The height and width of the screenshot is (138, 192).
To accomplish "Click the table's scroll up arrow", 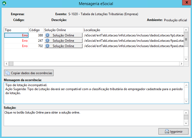I will click(186, 30).
